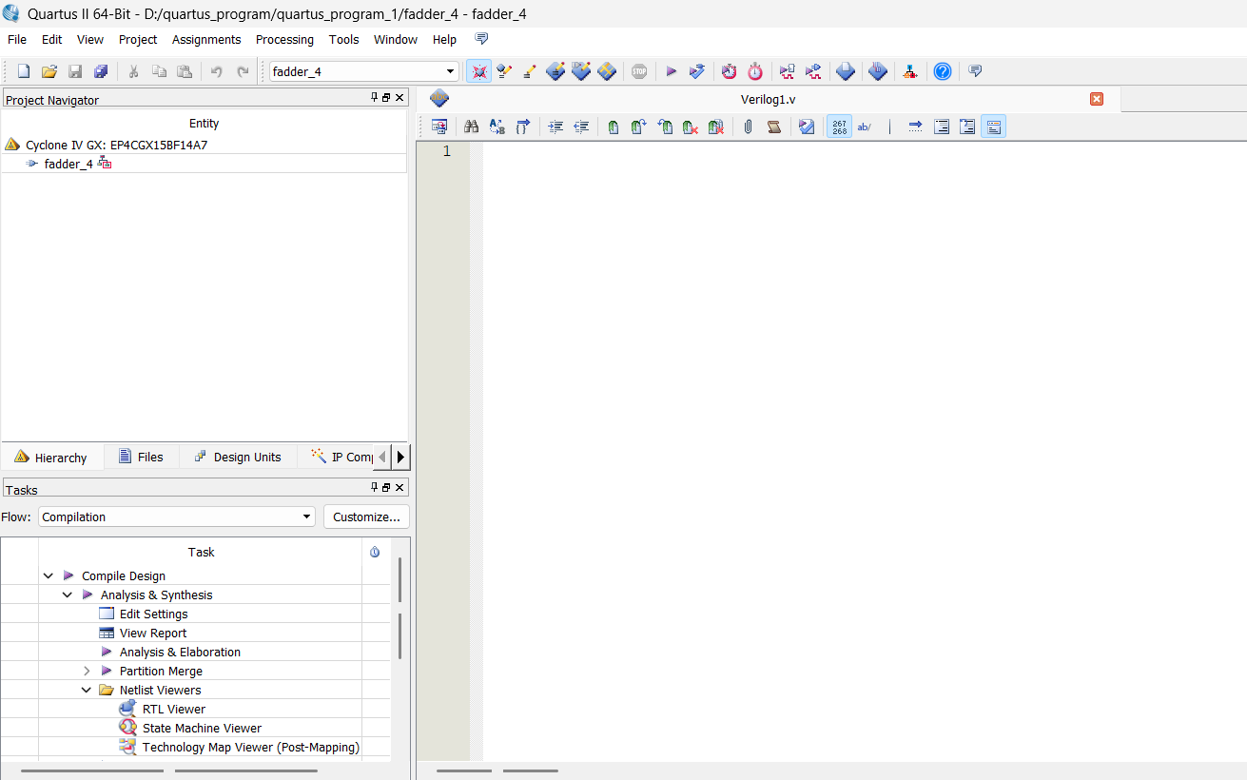Click the editor horizontal scrollbar
The image size is (1247, 780).
tap(497, 770)
